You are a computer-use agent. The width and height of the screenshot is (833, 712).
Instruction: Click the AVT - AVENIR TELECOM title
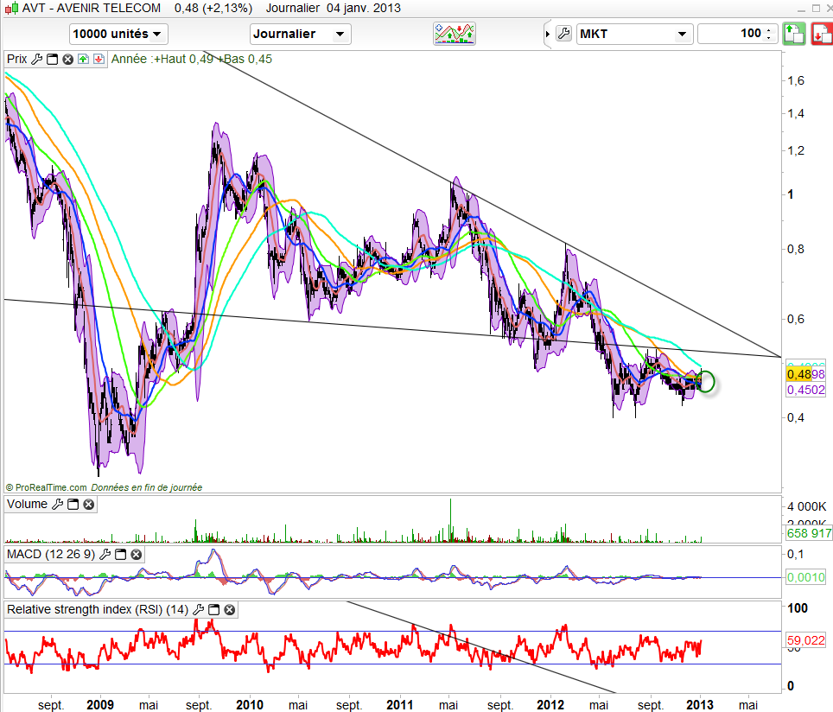click(x=92, y=8)
